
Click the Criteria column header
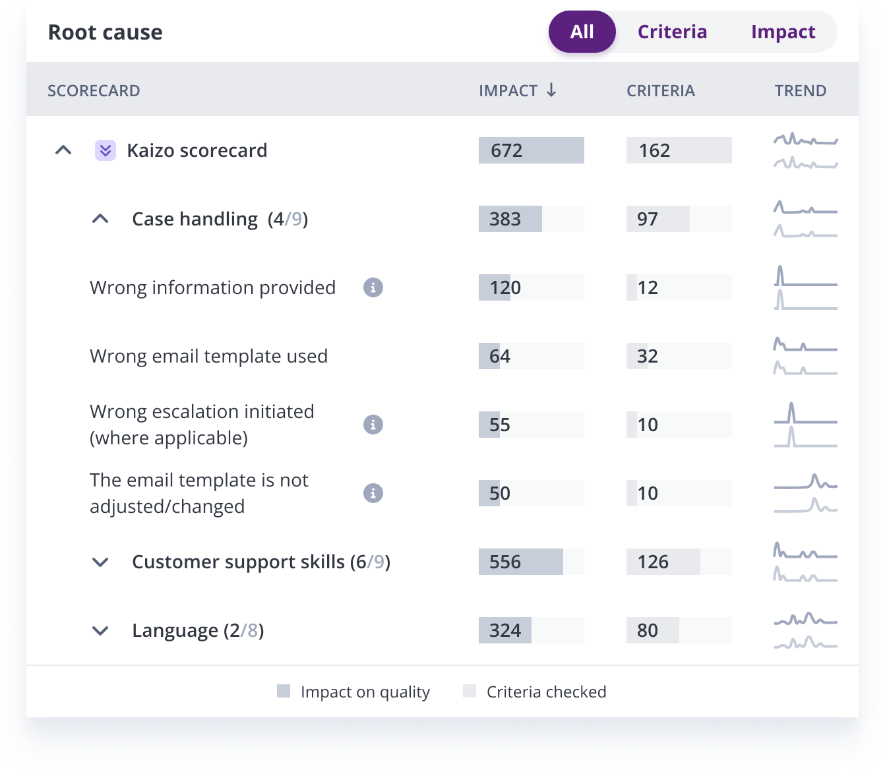coord(660,91)
